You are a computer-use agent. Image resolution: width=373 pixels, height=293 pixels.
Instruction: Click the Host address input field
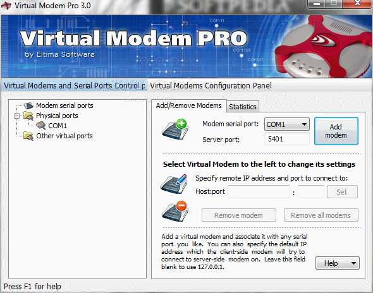[x=259, y=192]
